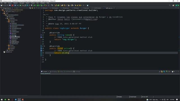180x101 pixels.
Task: Click the Save icon in main toolbar
Action: [x=5, y=5]
